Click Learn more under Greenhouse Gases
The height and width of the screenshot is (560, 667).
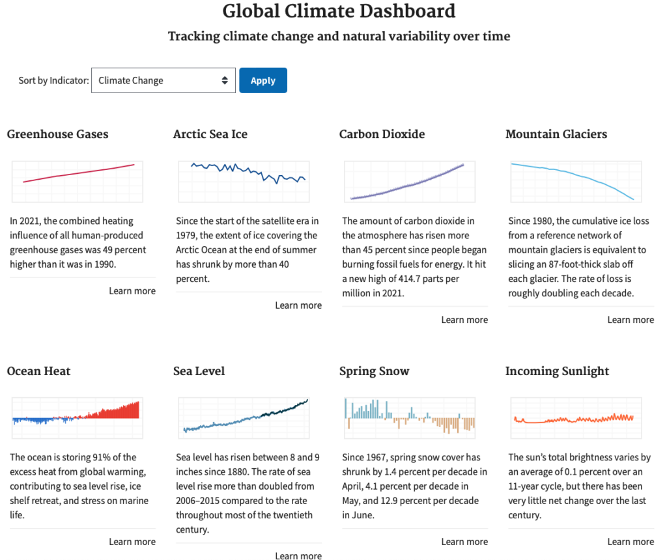(132, 291)
